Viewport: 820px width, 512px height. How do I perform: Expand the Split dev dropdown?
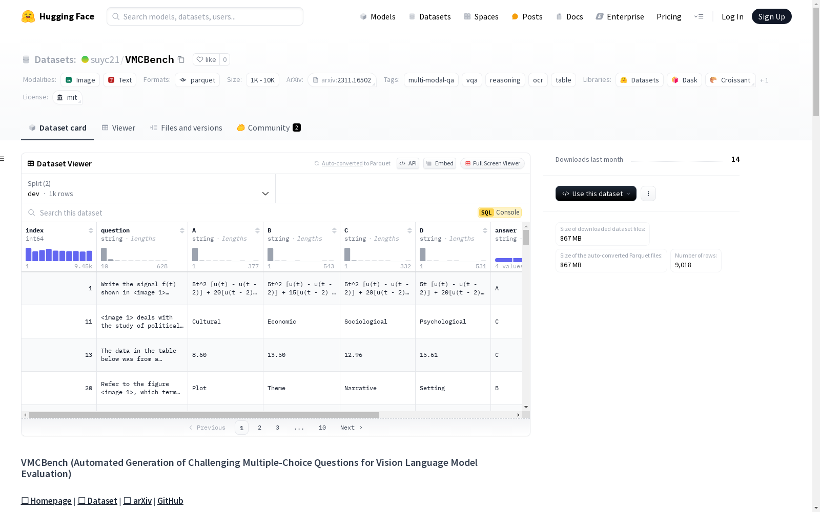[149, 188]
